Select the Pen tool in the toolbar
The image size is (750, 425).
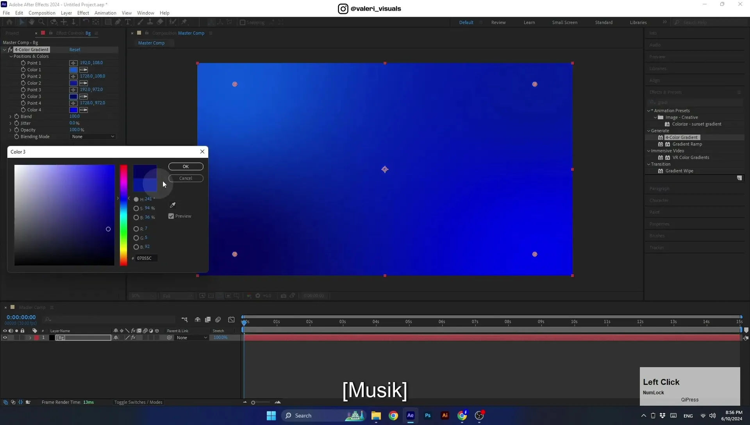118,22
